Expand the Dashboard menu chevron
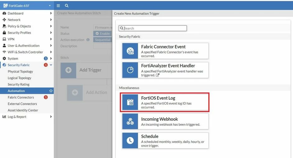293x158 pixels. pyautogui.click(x=51, y=13)
